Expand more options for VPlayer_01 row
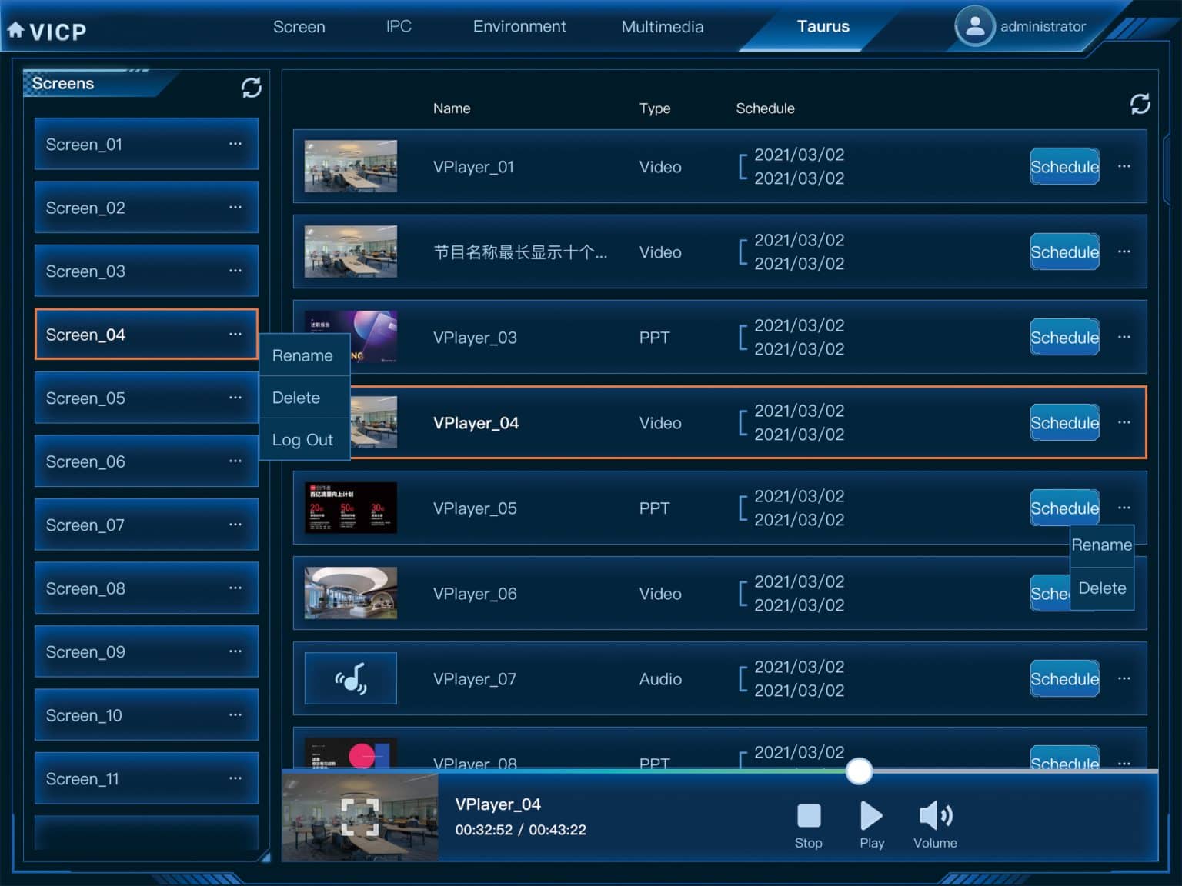 [x=1124, y=166]
